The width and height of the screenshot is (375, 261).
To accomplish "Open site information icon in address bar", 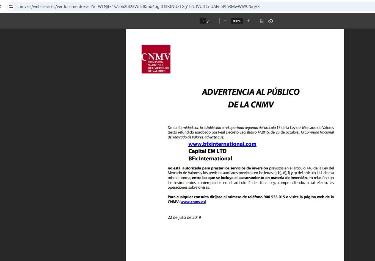I will (11, 6).
